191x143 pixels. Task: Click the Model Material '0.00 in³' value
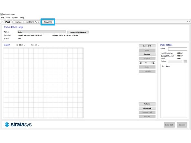pos(180,53)
